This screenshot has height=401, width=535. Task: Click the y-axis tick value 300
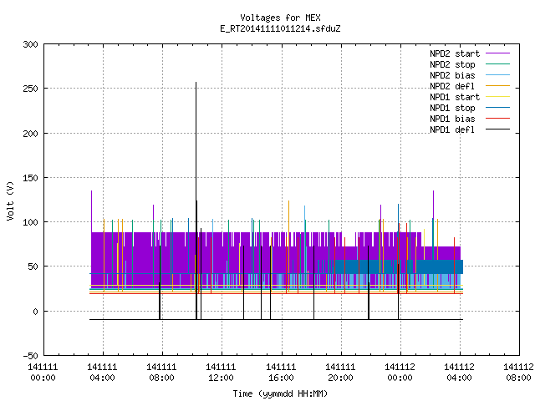click(x=30, y=44)
